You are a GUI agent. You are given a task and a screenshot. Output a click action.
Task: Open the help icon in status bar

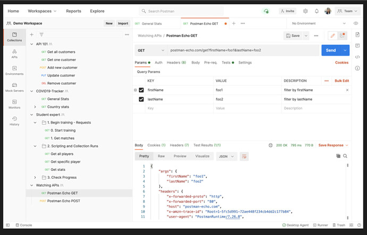coord(359,225)
